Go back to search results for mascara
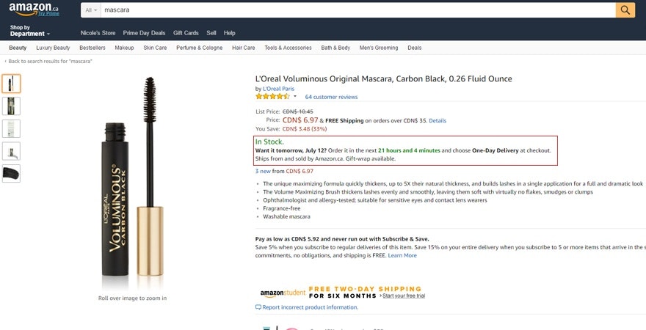Image resolution: width=646 pixels, height=330 pixels. 50,62
